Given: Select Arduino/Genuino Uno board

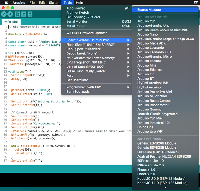Looking at the screenshot, I should [x=165, y=26].
